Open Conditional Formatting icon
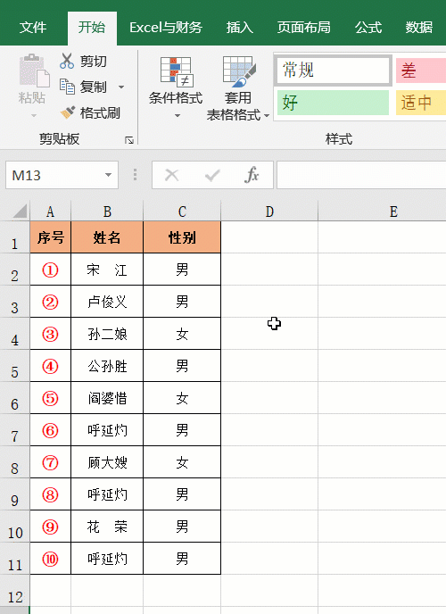 176,71
